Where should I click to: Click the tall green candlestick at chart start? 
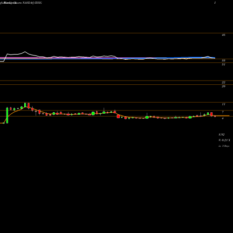pyautogui.click(x=7, y=115)
